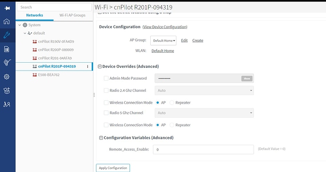Click into the Search field
The image size is (326, 172).
click(54, 7)
